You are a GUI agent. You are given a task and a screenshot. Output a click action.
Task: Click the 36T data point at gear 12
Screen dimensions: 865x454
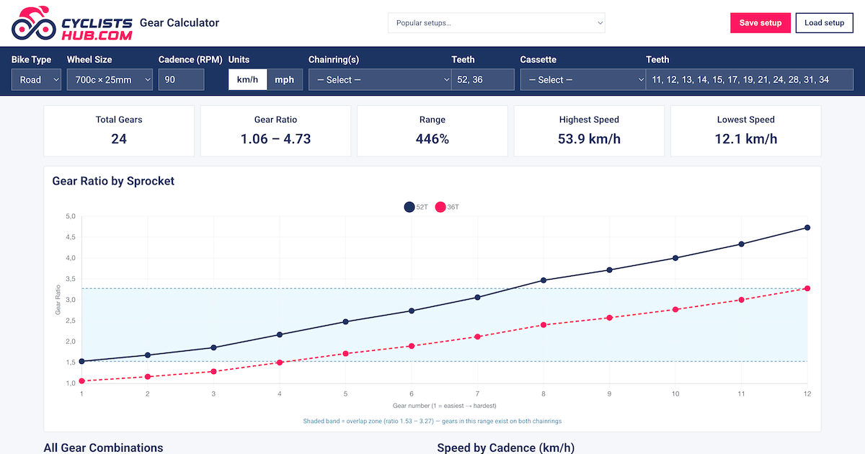(807, 288)
